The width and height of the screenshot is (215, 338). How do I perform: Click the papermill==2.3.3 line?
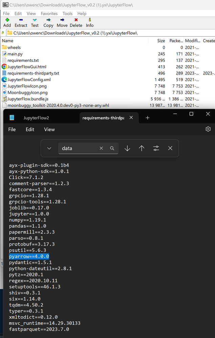(x=32, y=232)
